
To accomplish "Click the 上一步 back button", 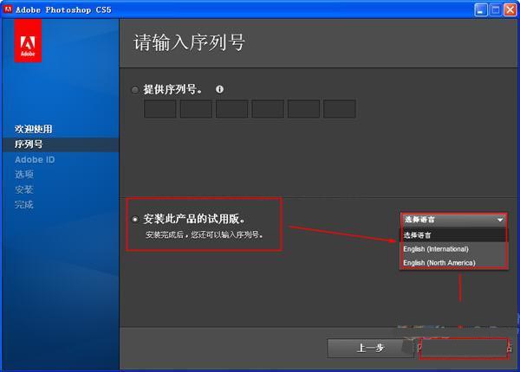I will (370, 348).
